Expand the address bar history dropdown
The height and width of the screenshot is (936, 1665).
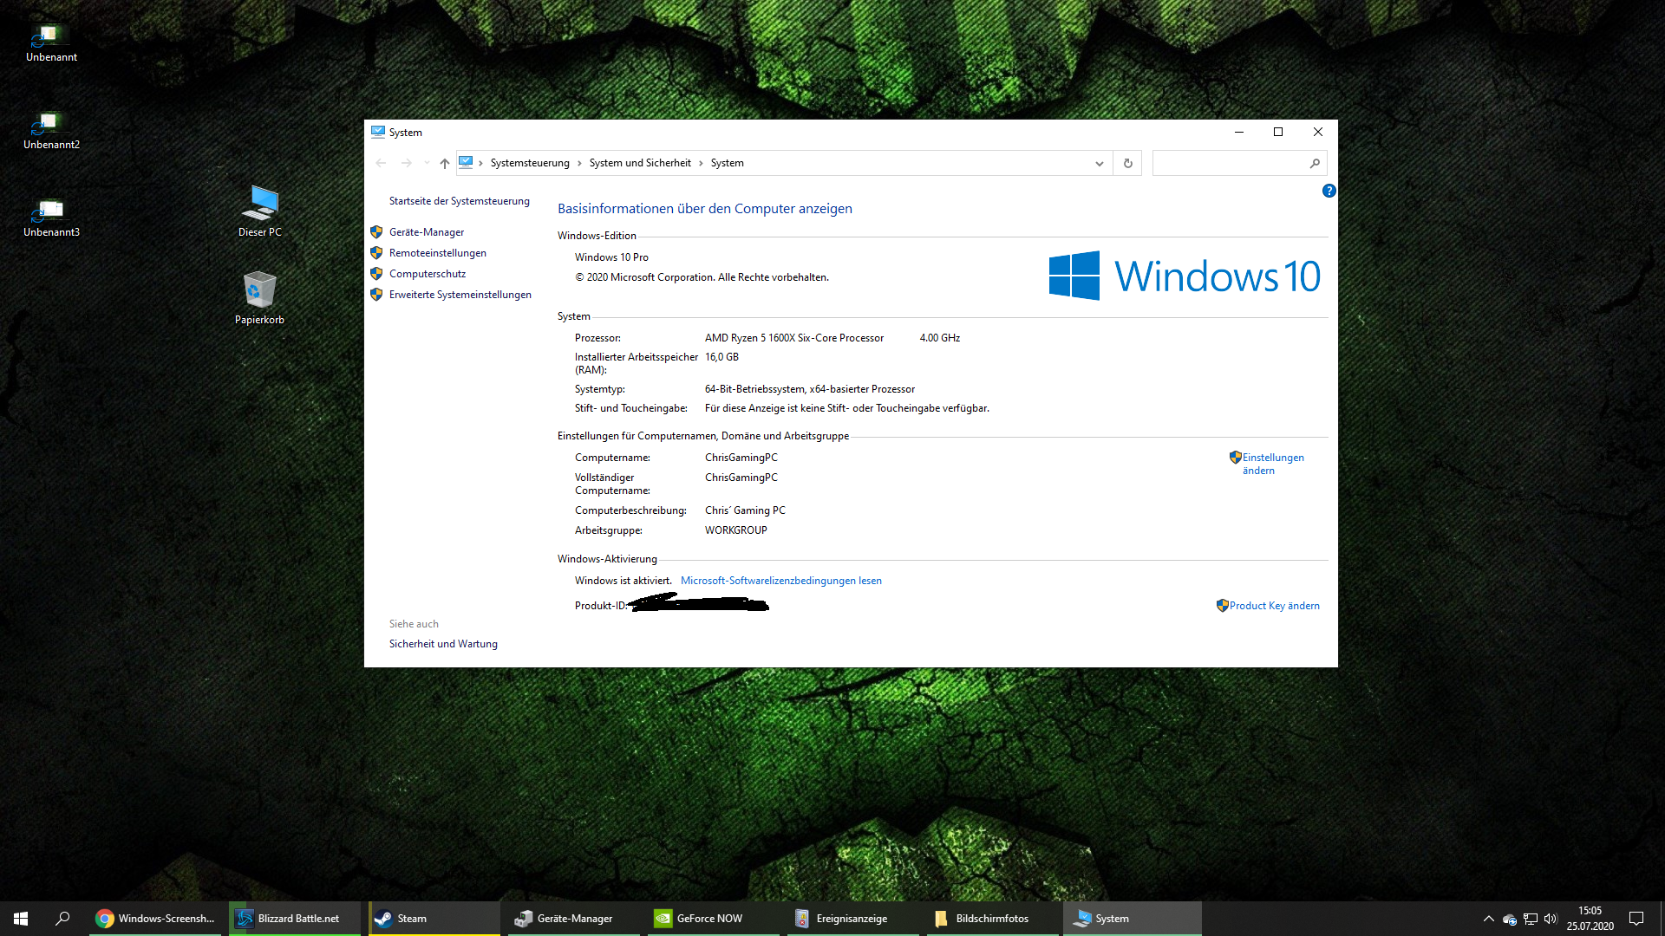coord(1099,163)
